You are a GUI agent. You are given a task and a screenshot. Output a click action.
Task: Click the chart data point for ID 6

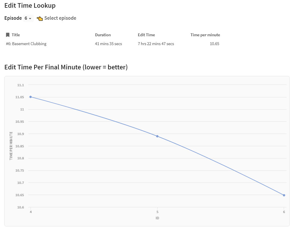[284, 195]
